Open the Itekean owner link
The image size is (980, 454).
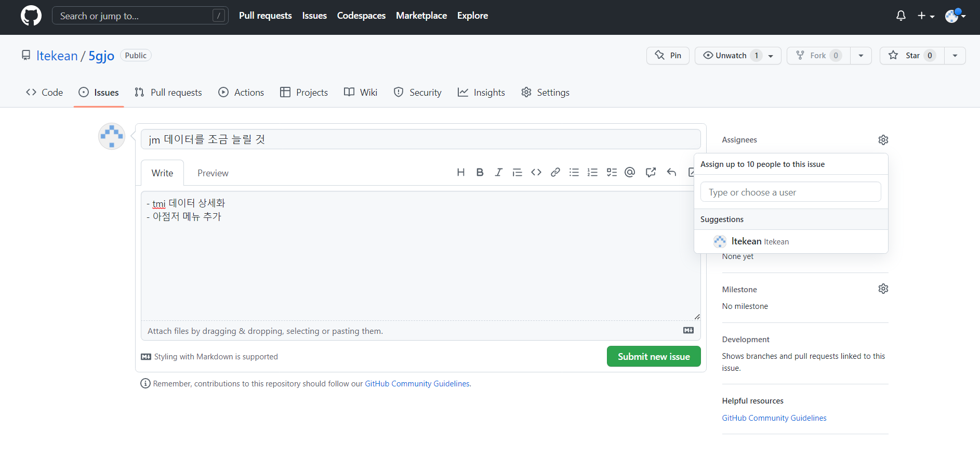pos(57,56)
